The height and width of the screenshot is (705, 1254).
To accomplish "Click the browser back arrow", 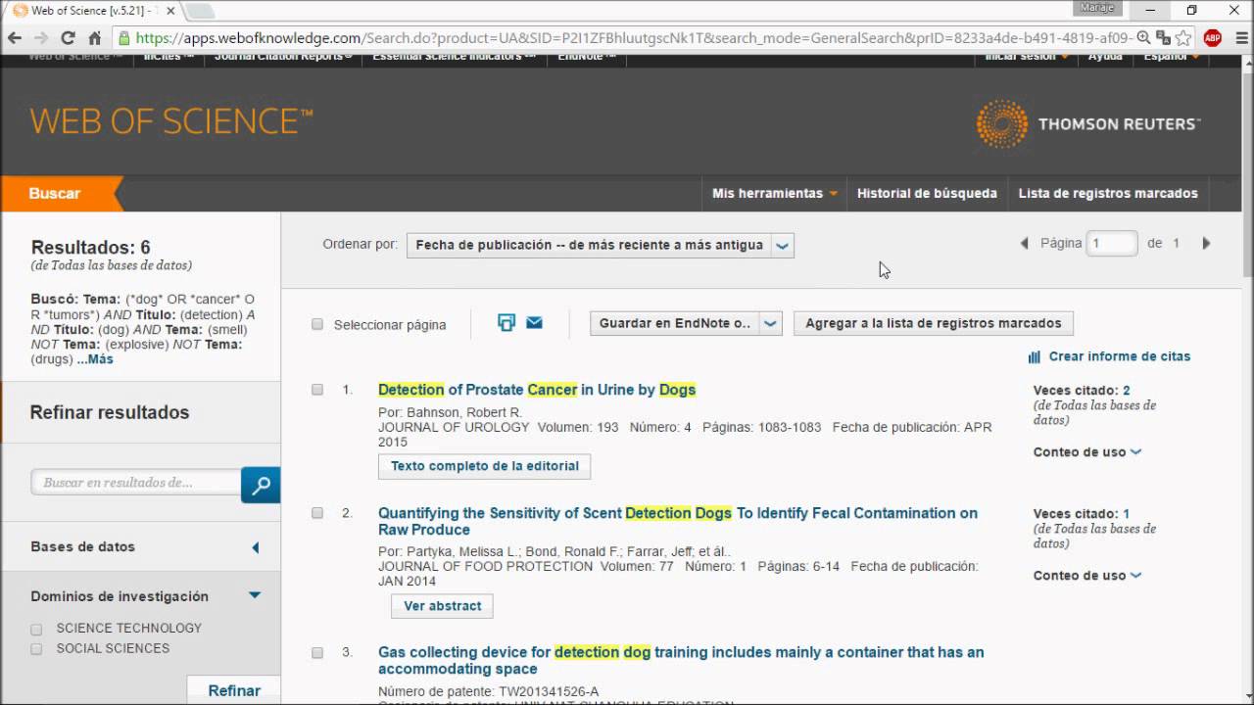I will [x=15, y=38].
